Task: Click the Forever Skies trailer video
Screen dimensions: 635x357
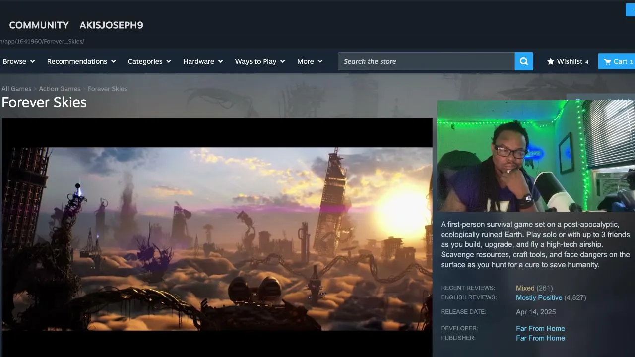Action: tap(217, 238)
